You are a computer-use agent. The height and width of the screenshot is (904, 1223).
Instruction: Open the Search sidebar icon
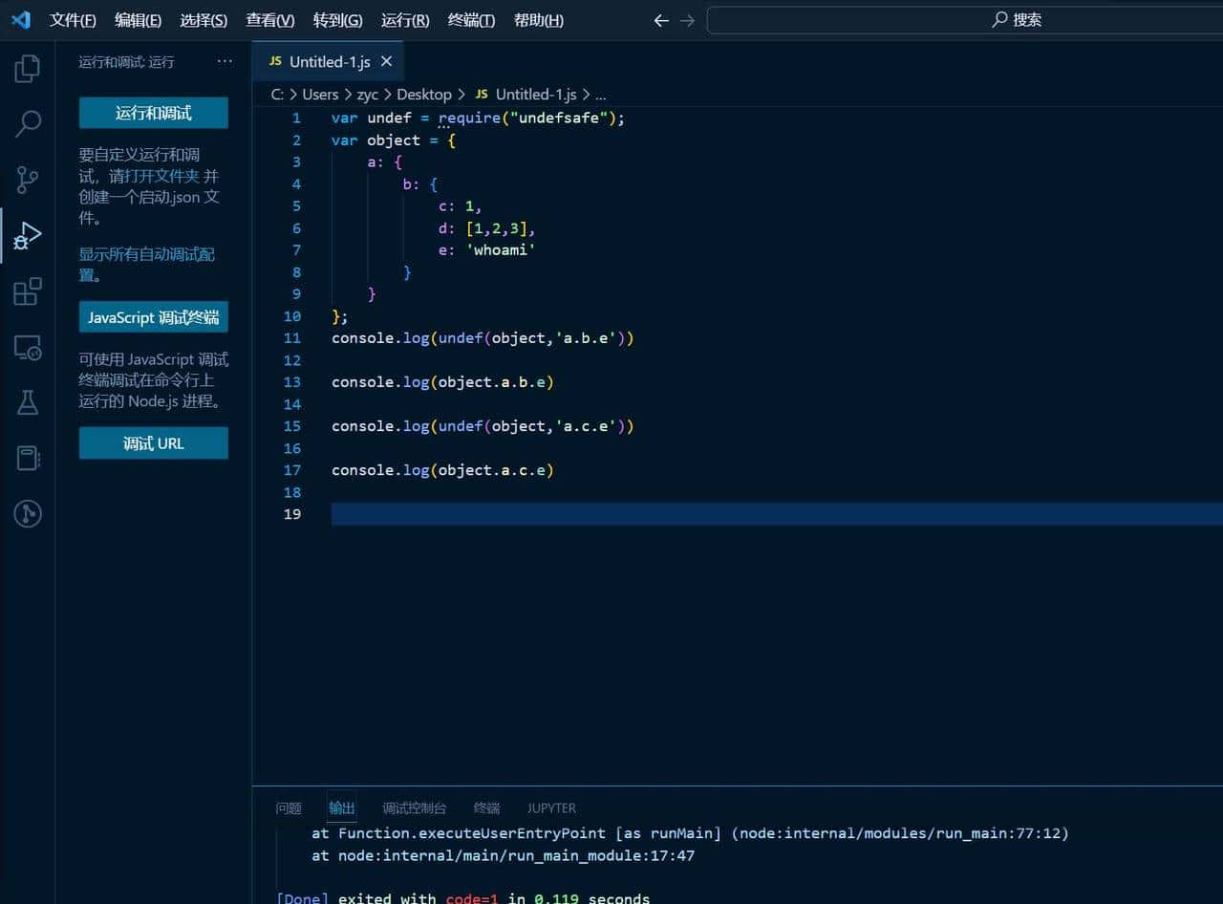point(27,124)
